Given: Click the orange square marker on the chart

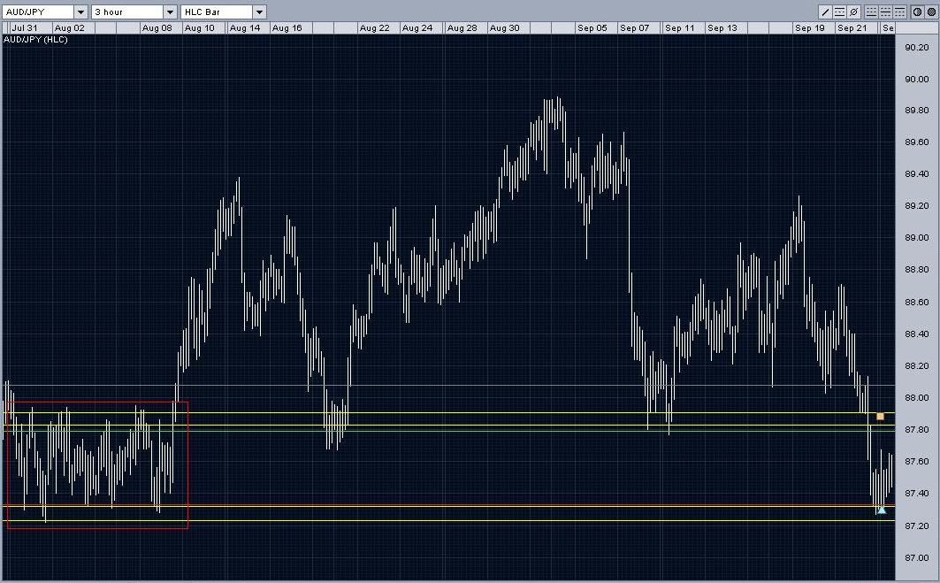Looking at the screenshot, I should click(880, 416).
